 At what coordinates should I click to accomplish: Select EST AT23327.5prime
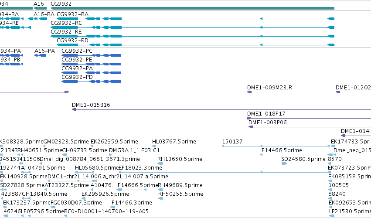pos(67,185)
